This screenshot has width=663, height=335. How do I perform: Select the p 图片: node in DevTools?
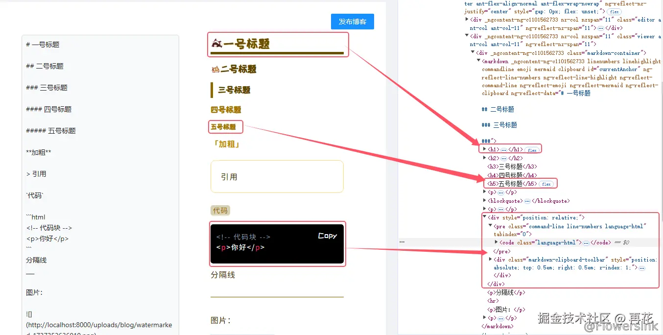tap(506, 309)
